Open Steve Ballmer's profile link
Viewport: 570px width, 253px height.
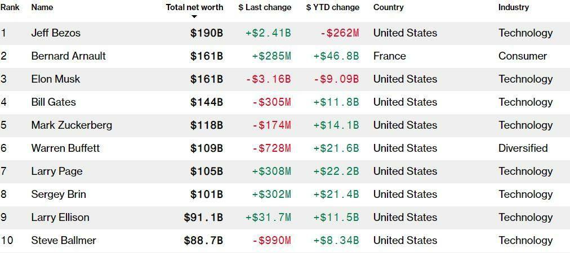pyautogui.click(x=64, y=241)
